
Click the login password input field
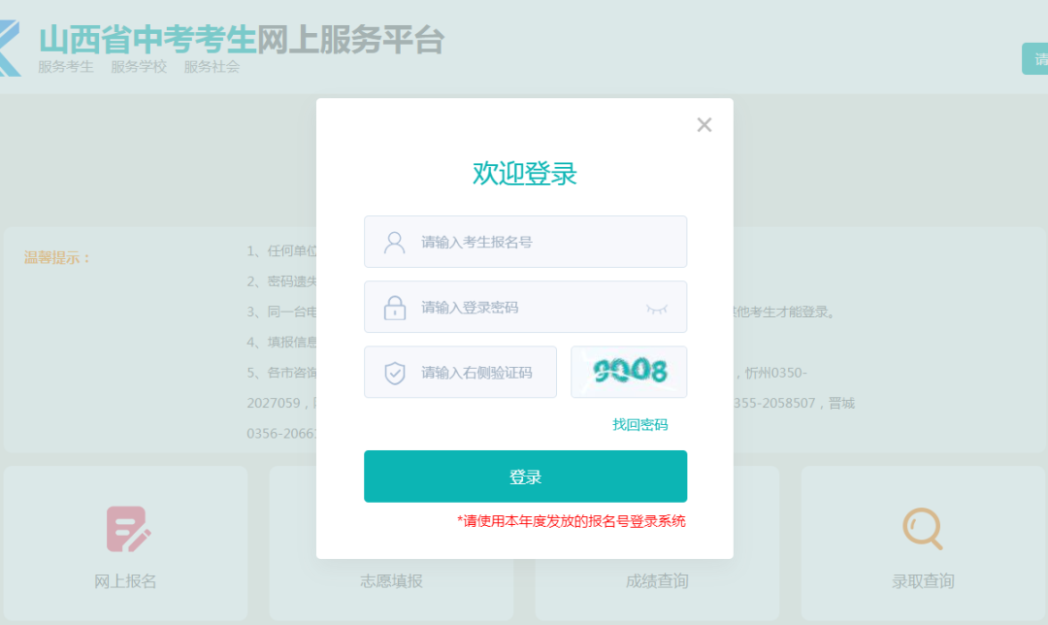click(x=525, y=307)
